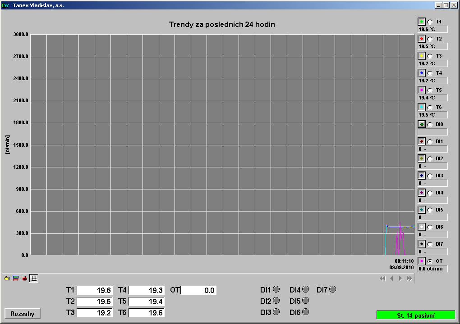This screenshot has width=460, height=324.
Task: Click the axis range icon with red arrow
Action: [x=16, y=279]
